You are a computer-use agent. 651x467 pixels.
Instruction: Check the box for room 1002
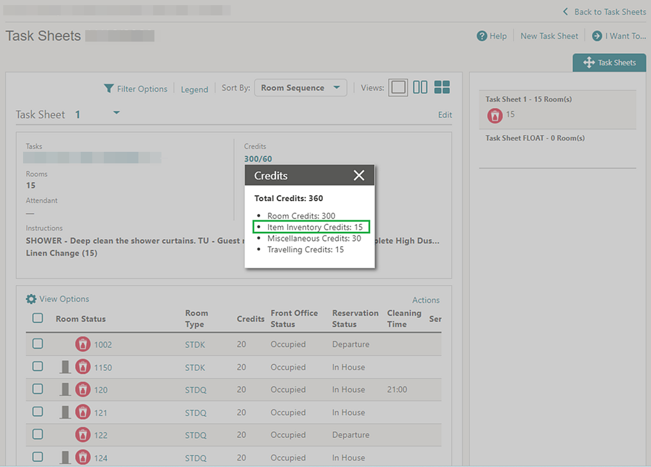click(38, 344)
